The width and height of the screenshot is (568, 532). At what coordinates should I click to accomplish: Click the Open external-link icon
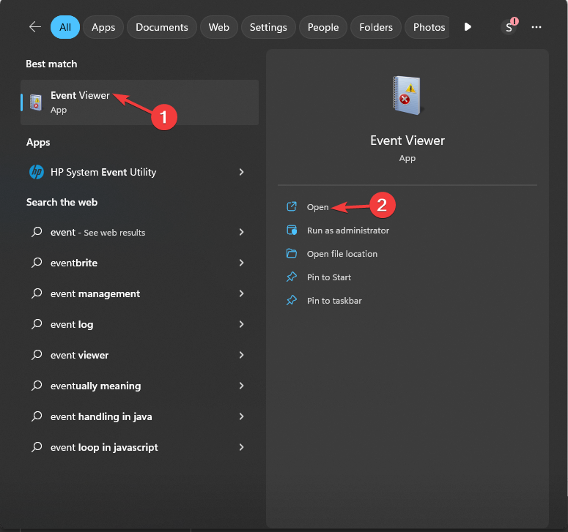click(292, 206)
